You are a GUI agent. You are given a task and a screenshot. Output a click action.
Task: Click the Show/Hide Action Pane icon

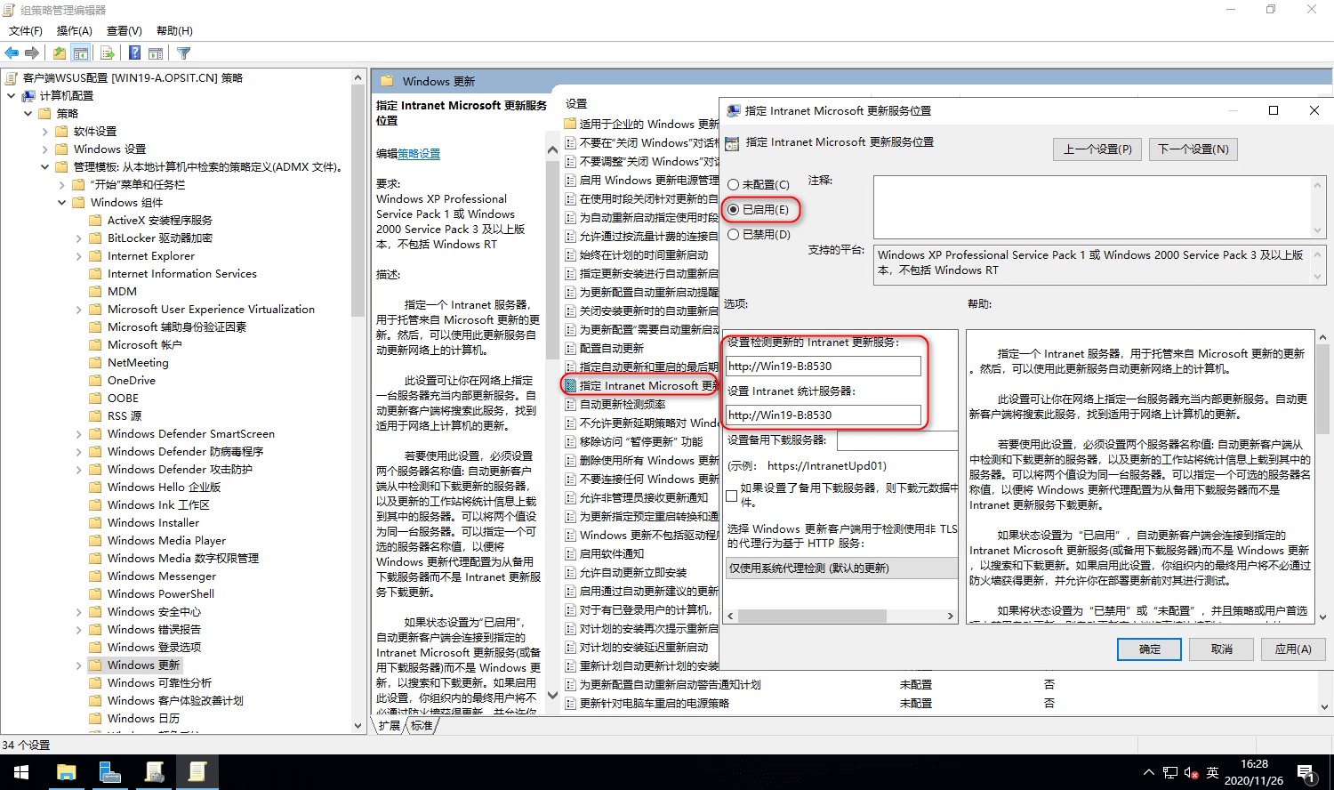[x=155, y=52]
